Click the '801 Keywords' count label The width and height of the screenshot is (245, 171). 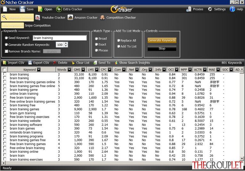pos(232,63)
